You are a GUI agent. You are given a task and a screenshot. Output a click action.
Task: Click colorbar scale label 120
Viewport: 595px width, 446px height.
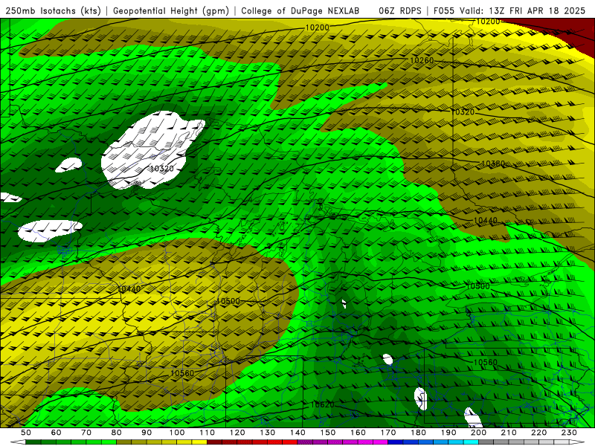point(237,433)
